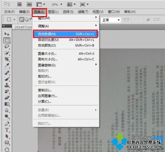Choose 复制(D)... menu item
The image size is (165, 152).
[x=66, y=90]
